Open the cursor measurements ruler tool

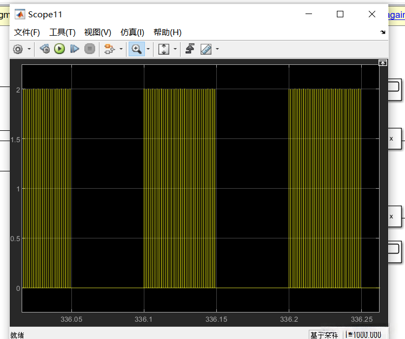pyautogui.click(x=206, y=49)
